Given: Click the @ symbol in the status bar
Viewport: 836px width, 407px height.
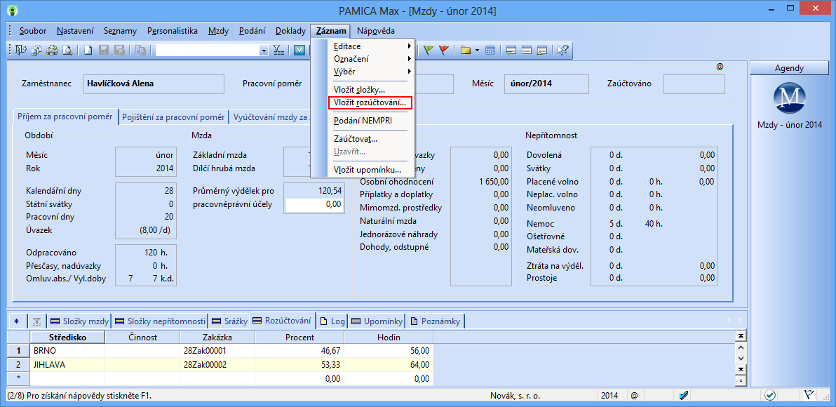Looking at the screenshot, I should tap(634, 396).
